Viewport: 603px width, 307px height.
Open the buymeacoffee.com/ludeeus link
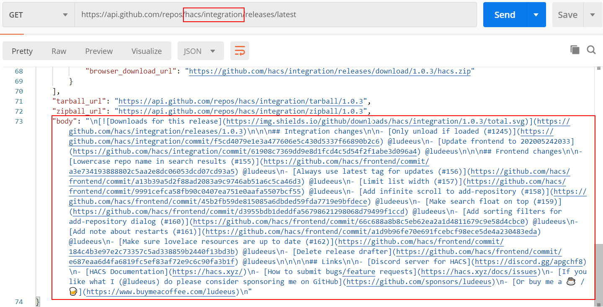click(161, 292)
